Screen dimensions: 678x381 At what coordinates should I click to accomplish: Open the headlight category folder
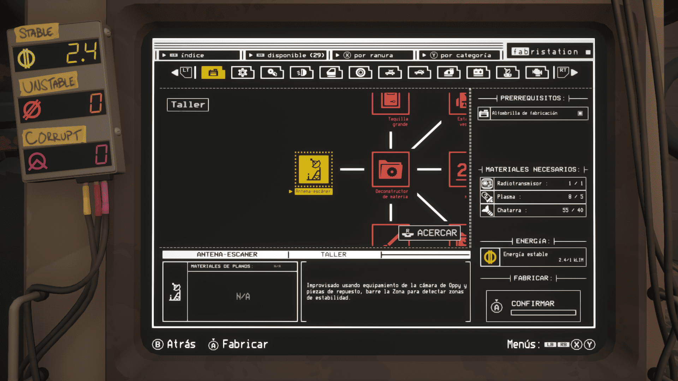tap(302, 73)
